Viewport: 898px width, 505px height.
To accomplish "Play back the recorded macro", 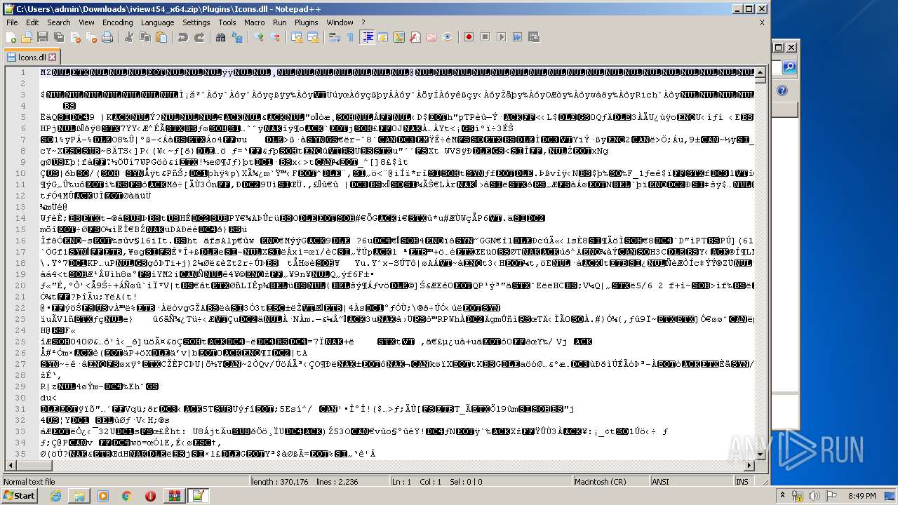I will click(502, 37).
